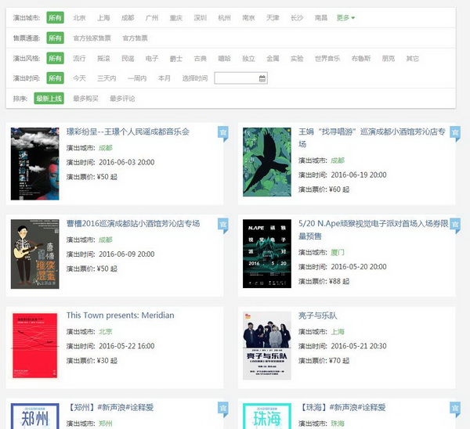Filter city by 广州
This screenshot has height=429, width=470.
point(152,18)
